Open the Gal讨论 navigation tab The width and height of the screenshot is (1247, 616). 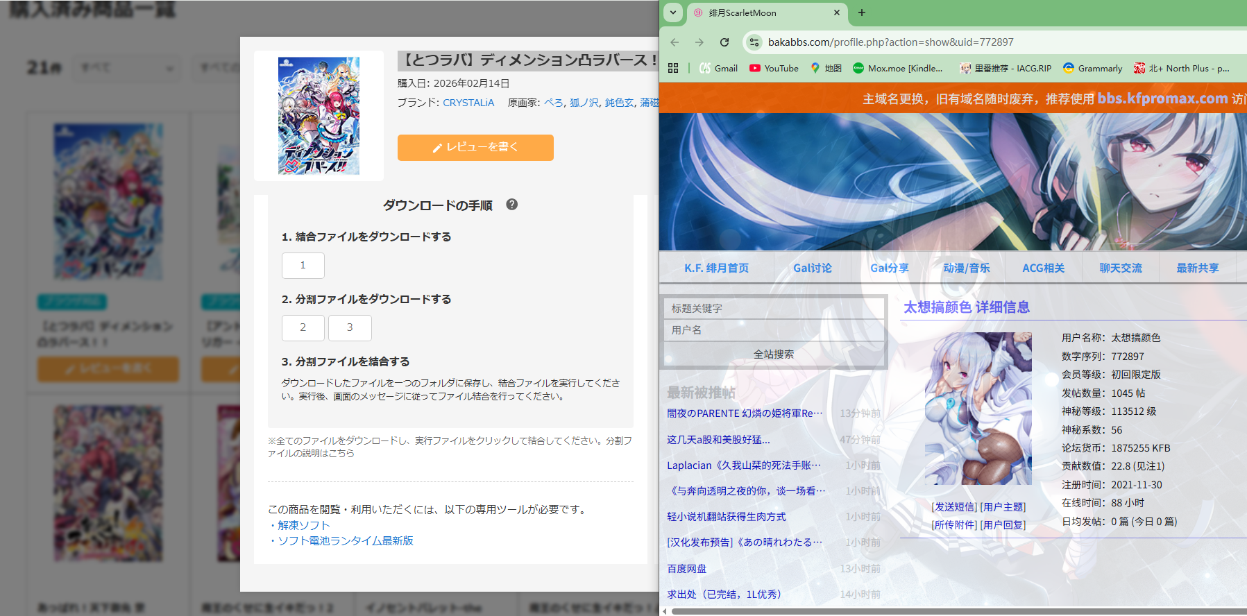point(812,268)
